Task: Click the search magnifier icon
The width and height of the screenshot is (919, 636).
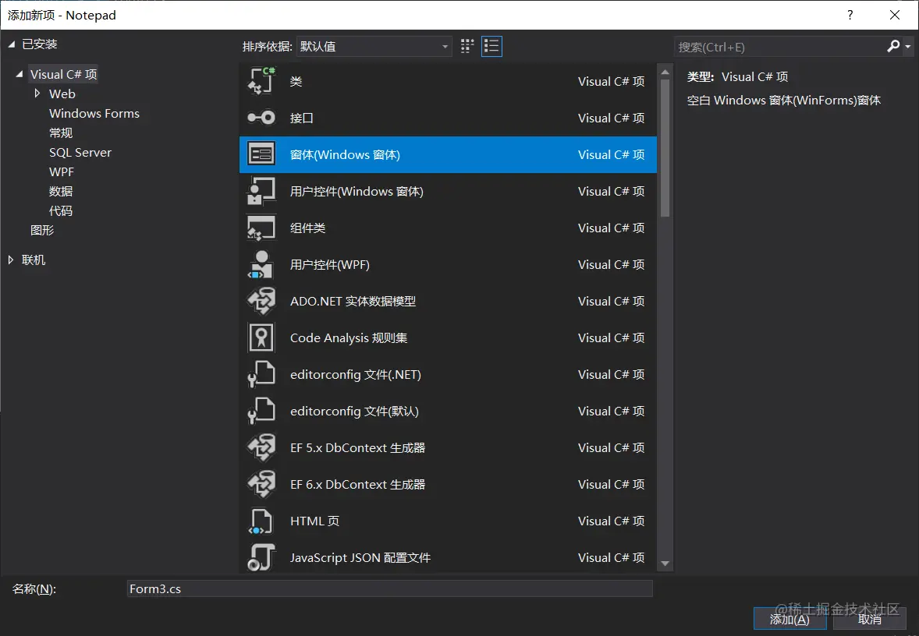Action: (x=893, y=46)
